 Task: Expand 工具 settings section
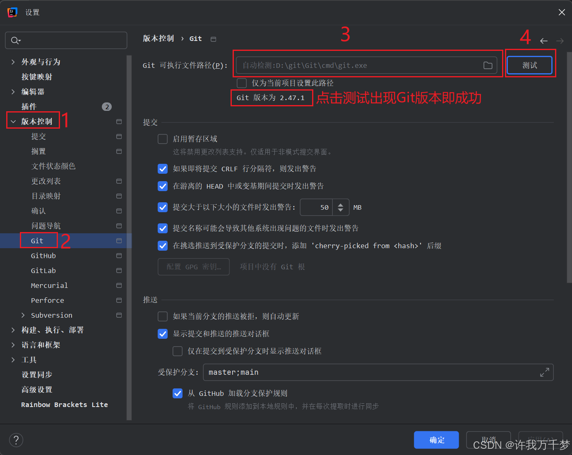tap(13, 360)
